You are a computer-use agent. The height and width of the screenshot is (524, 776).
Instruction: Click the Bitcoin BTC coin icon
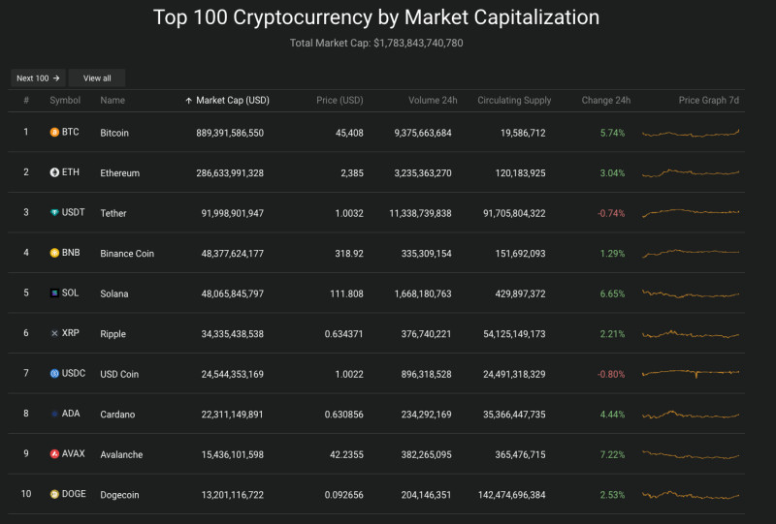click(x=54, y=132)
